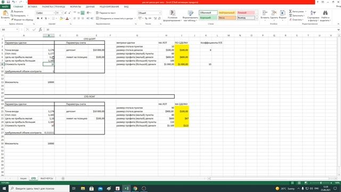Open the font size dropdown
The height and width of the screenshot is (192, 341).
coord(62,13)
